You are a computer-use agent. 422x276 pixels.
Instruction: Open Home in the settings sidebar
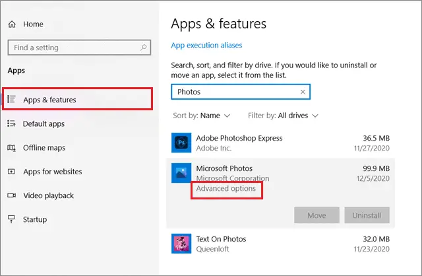tap(33, 24)
